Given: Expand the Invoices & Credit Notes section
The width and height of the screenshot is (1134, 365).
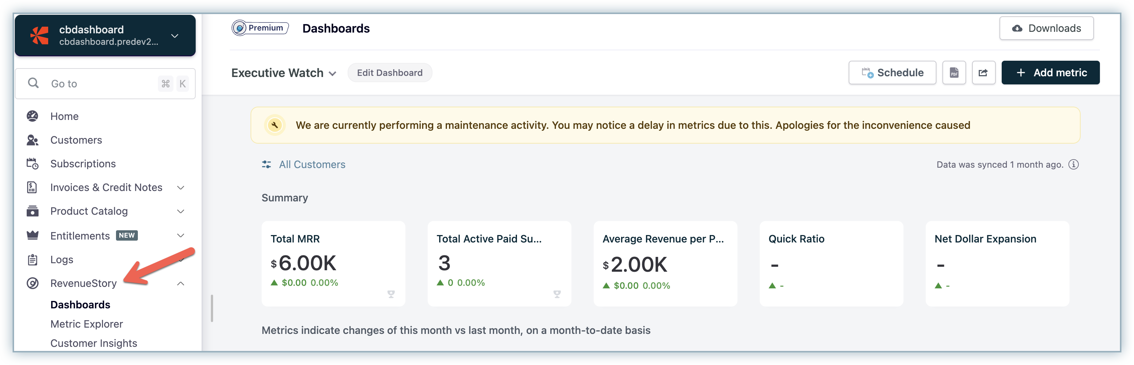Looking at the screenshot, I should (x=180, y=188).
